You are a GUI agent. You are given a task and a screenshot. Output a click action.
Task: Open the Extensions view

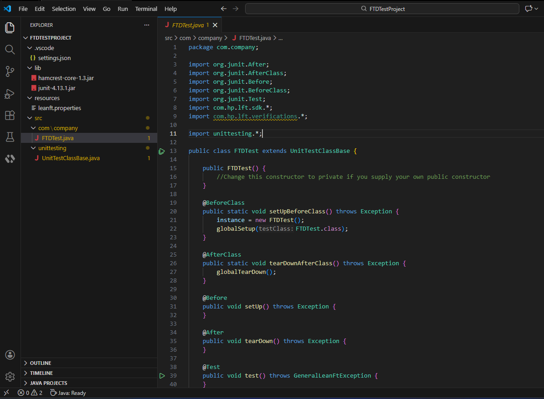tap(10, 115)
